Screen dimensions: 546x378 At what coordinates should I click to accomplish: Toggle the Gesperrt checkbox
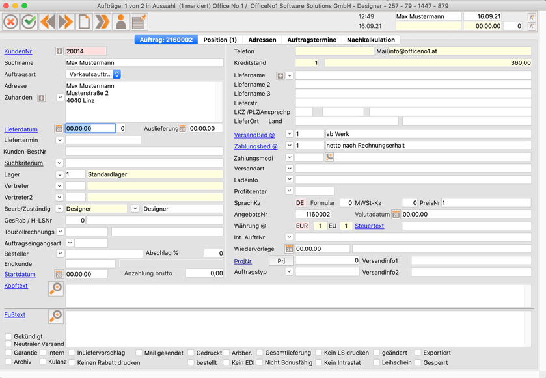(418, 362)
